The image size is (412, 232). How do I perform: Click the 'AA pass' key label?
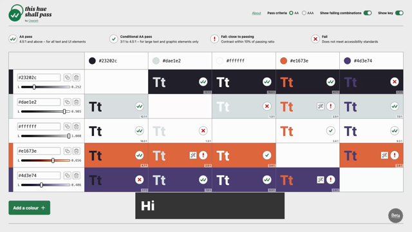(x=26, y=37)
